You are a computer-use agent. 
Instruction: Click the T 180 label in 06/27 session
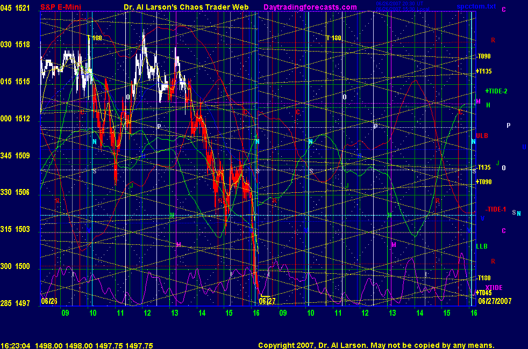tap(333, 38)
